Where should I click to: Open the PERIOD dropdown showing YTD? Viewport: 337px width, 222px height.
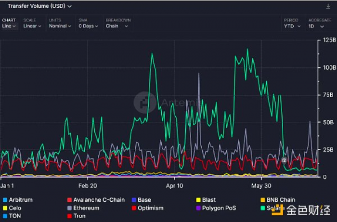coord(292,23)
